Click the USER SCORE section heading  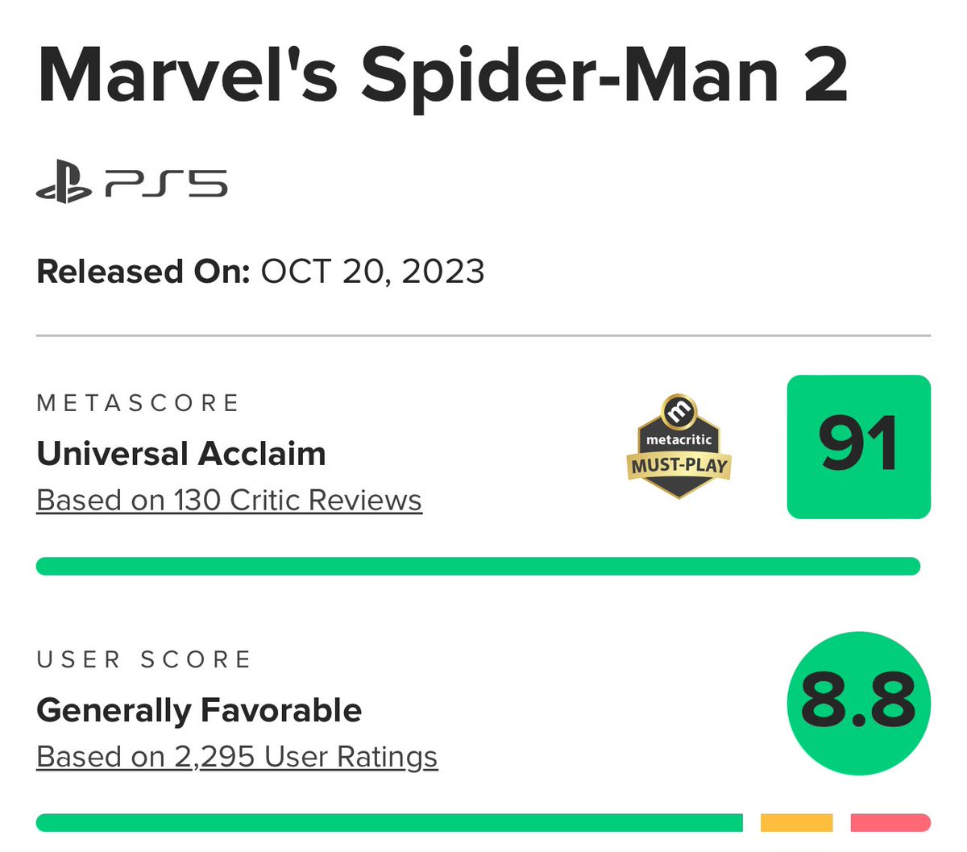pos(144,659)
